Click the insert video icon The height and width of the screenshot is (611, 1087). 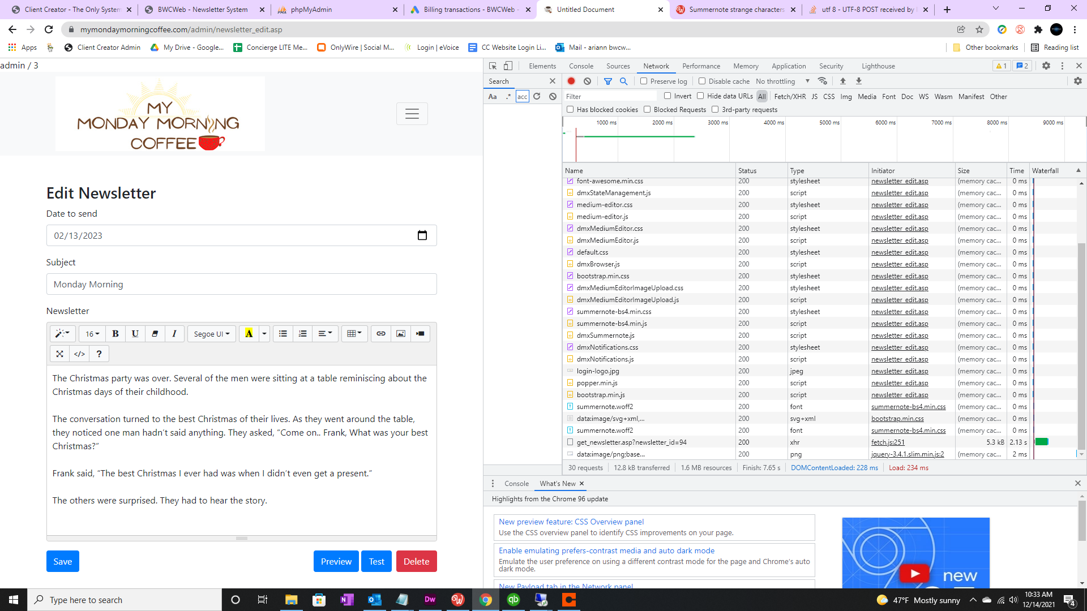pyautogui.click(x=421, y=334)
